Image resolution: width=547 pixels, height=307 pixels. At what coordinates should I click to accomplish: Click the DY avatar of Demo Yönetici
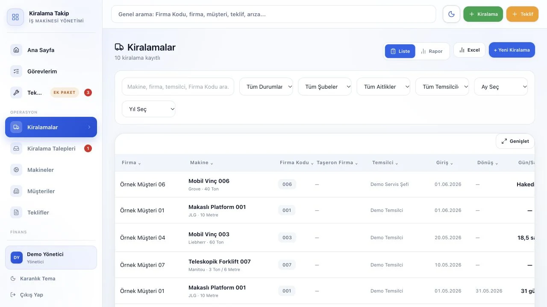pos(17,258)
